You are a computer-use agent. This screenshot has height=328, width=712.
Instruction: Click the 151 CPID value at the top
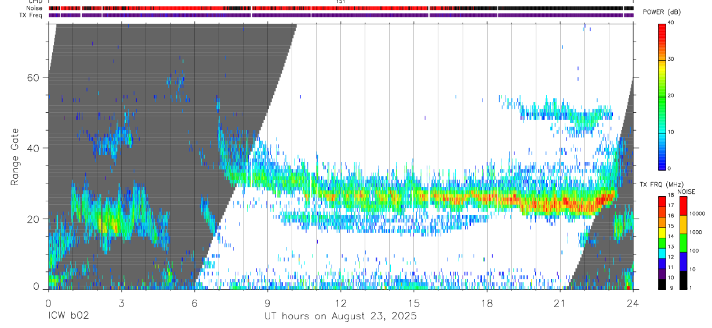pyautogui.click(x=340, y=2)
